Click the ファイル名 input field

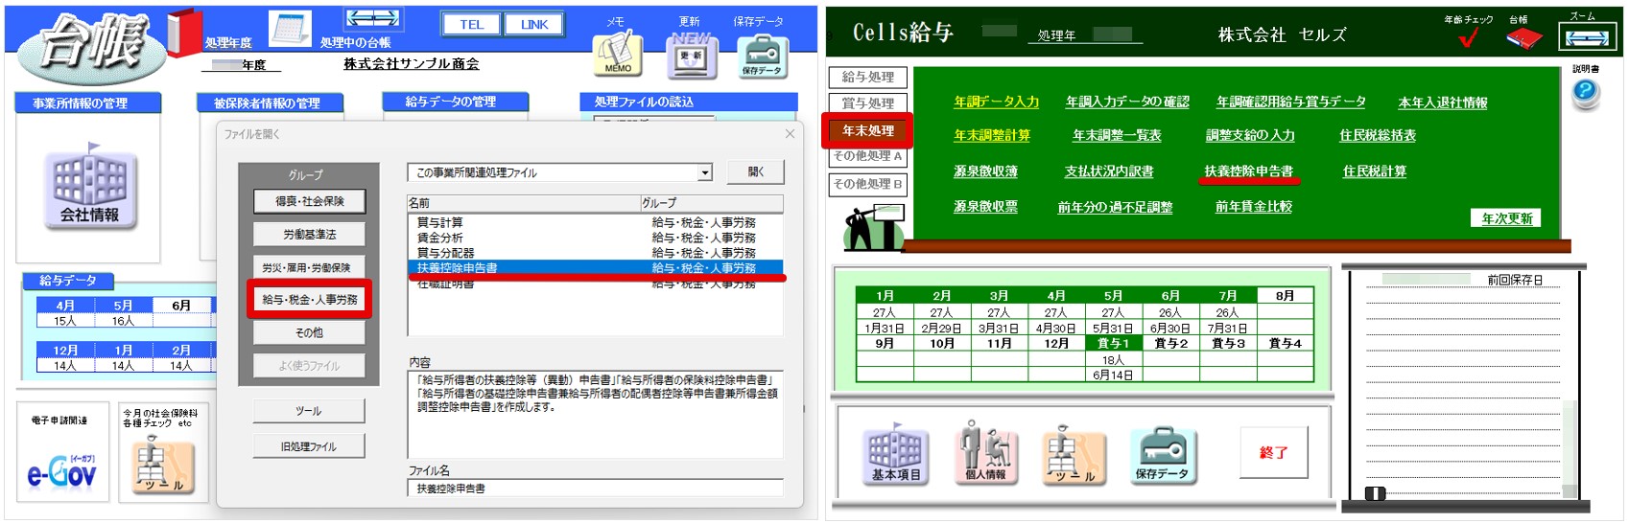point(595,489)
